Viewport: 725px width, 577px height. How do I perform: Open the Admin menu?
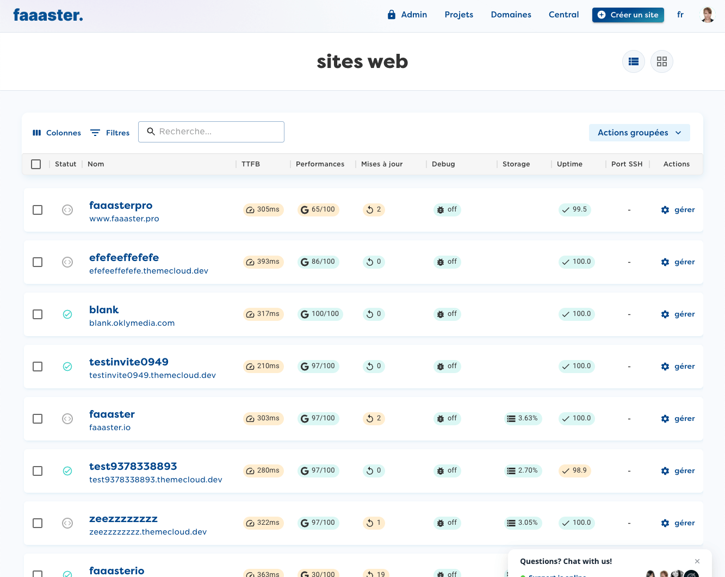pos(407,15)
